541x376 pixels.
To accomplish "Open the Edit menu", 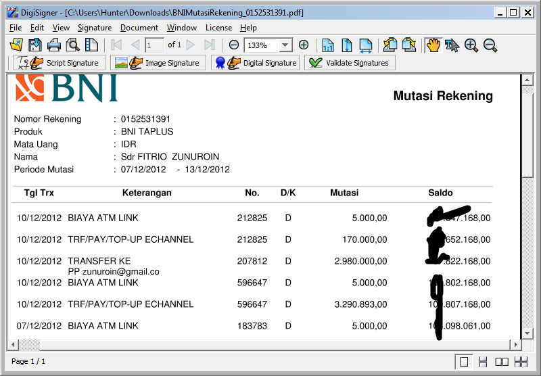I will pos(37,28).
